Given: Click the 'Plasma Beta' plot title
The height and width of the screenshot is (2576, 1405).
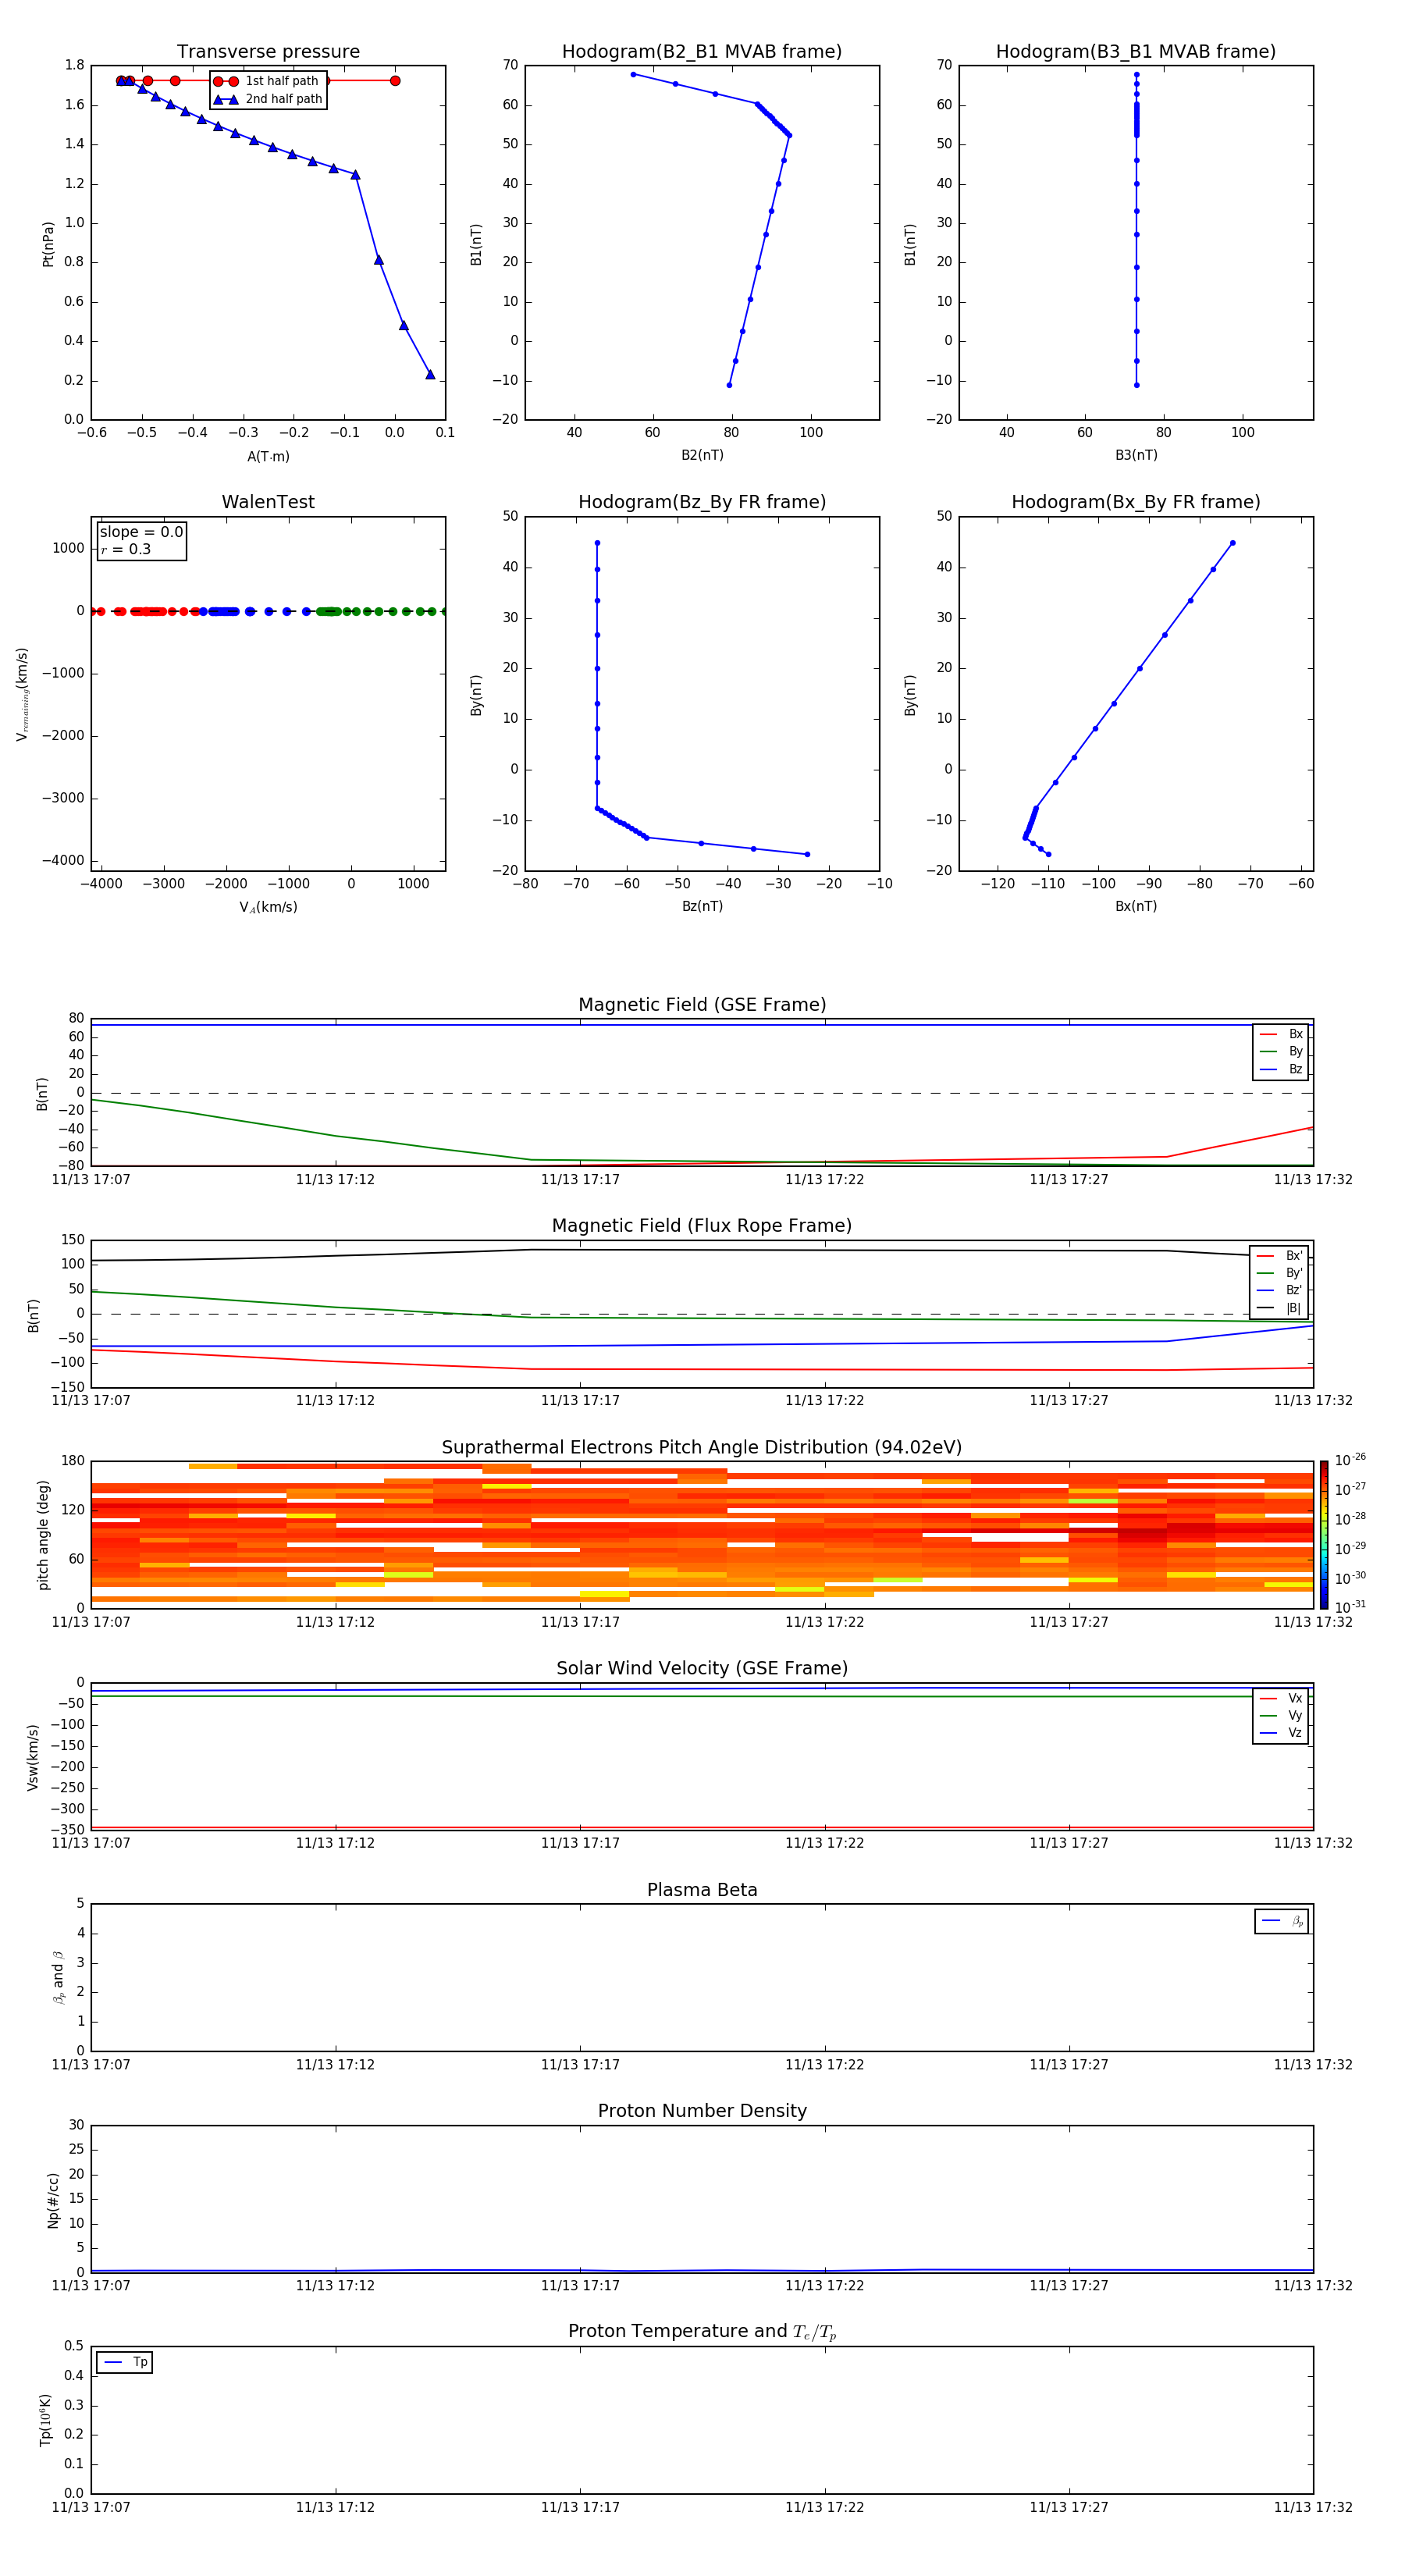Looking at the screenshot, I should [x=702, y=1891].
